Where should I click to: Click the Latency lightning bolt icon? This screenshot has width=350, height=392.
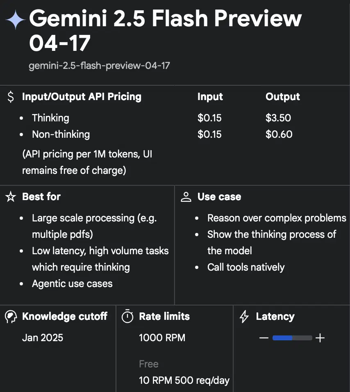[244, 317]
